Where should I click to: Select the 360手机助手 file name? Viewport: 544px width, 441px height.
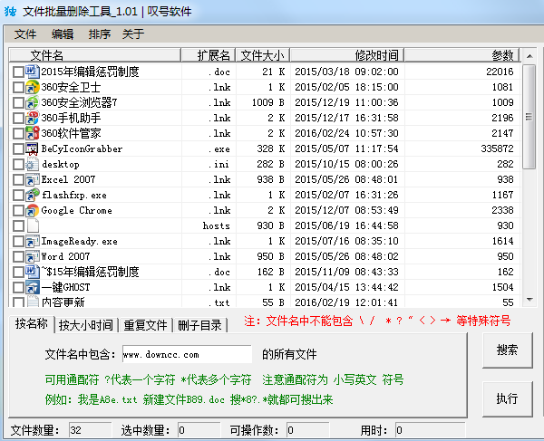[x=71, y=118]
